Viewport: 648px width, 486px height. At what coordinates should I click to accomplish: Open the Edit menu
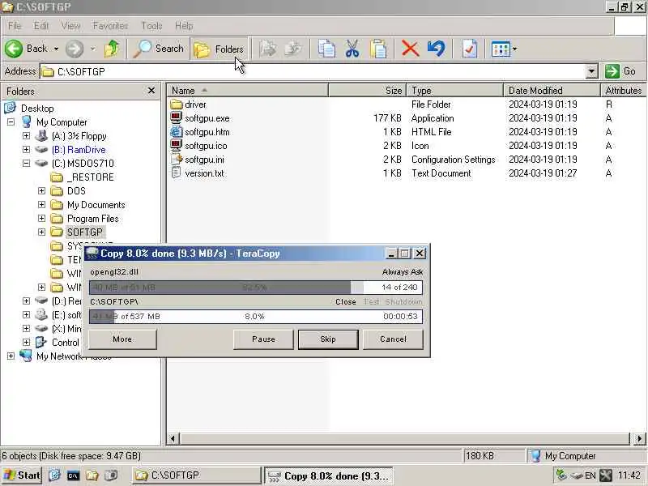point(41,26)
